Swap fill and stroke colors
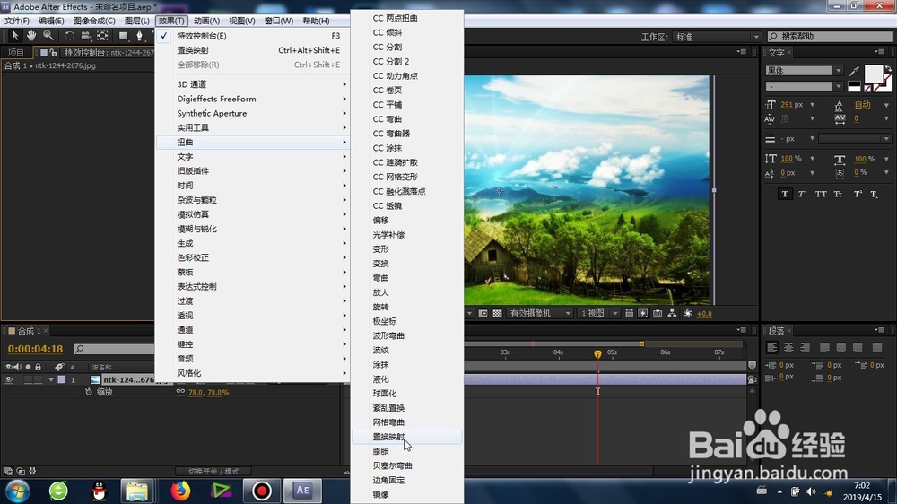Image resolution: width=897 pixels, height=504 pixels. click(887, 69)
